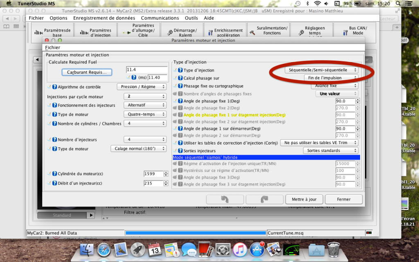This screenshot has height=262, width=419.
Task: Open Aide menu
Action: 209,18
